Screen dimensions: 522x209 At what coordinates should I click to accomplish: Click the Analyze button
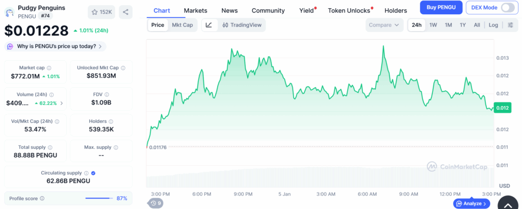coord(472,203)
